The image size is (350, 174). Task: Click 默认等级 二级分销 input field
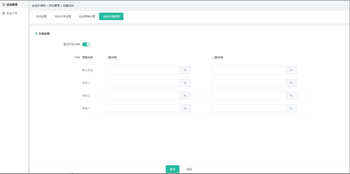pos(249,70)
